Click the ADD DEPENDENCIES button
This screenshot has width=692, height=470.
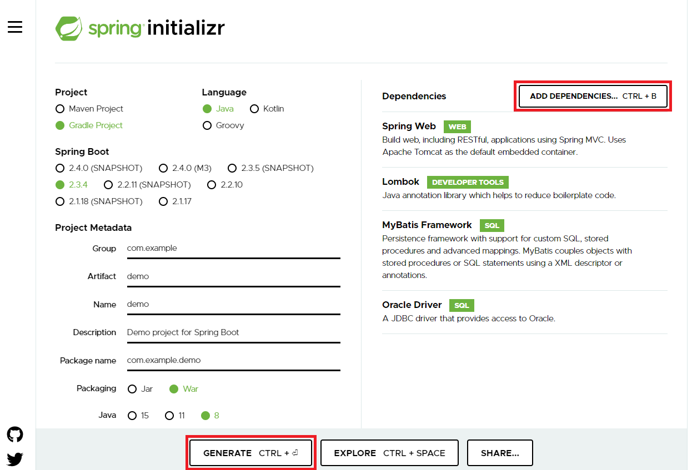(x=593, y=96)
